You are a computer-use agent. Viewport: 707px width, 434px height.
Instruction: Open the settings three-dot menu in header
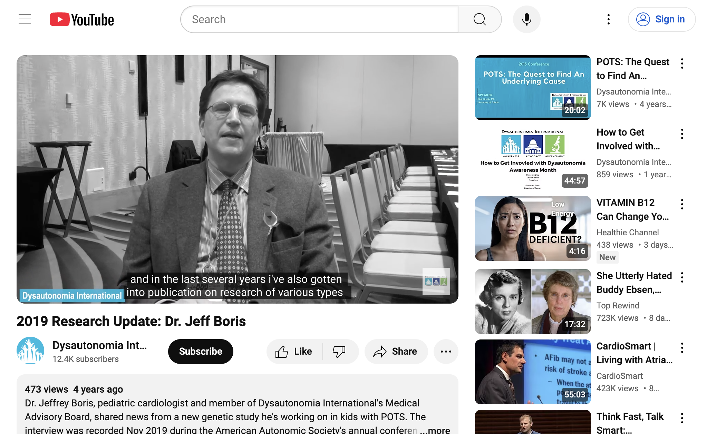tap(609, 19)
